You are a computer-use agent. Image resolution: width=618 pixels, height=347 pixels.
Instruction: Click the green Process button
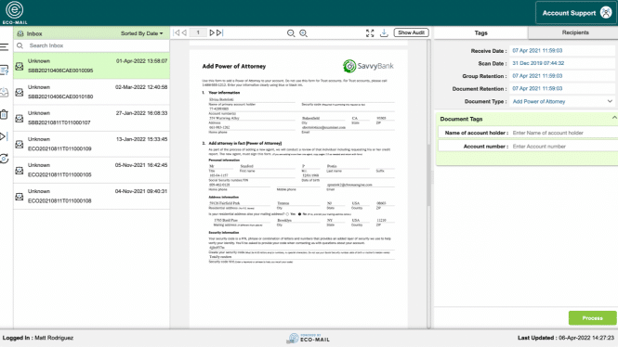[592, 318]
